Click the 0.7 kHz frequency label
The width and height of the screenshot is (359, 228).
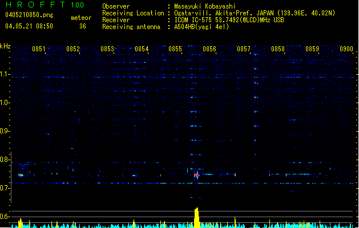click(x=5, y=188)
